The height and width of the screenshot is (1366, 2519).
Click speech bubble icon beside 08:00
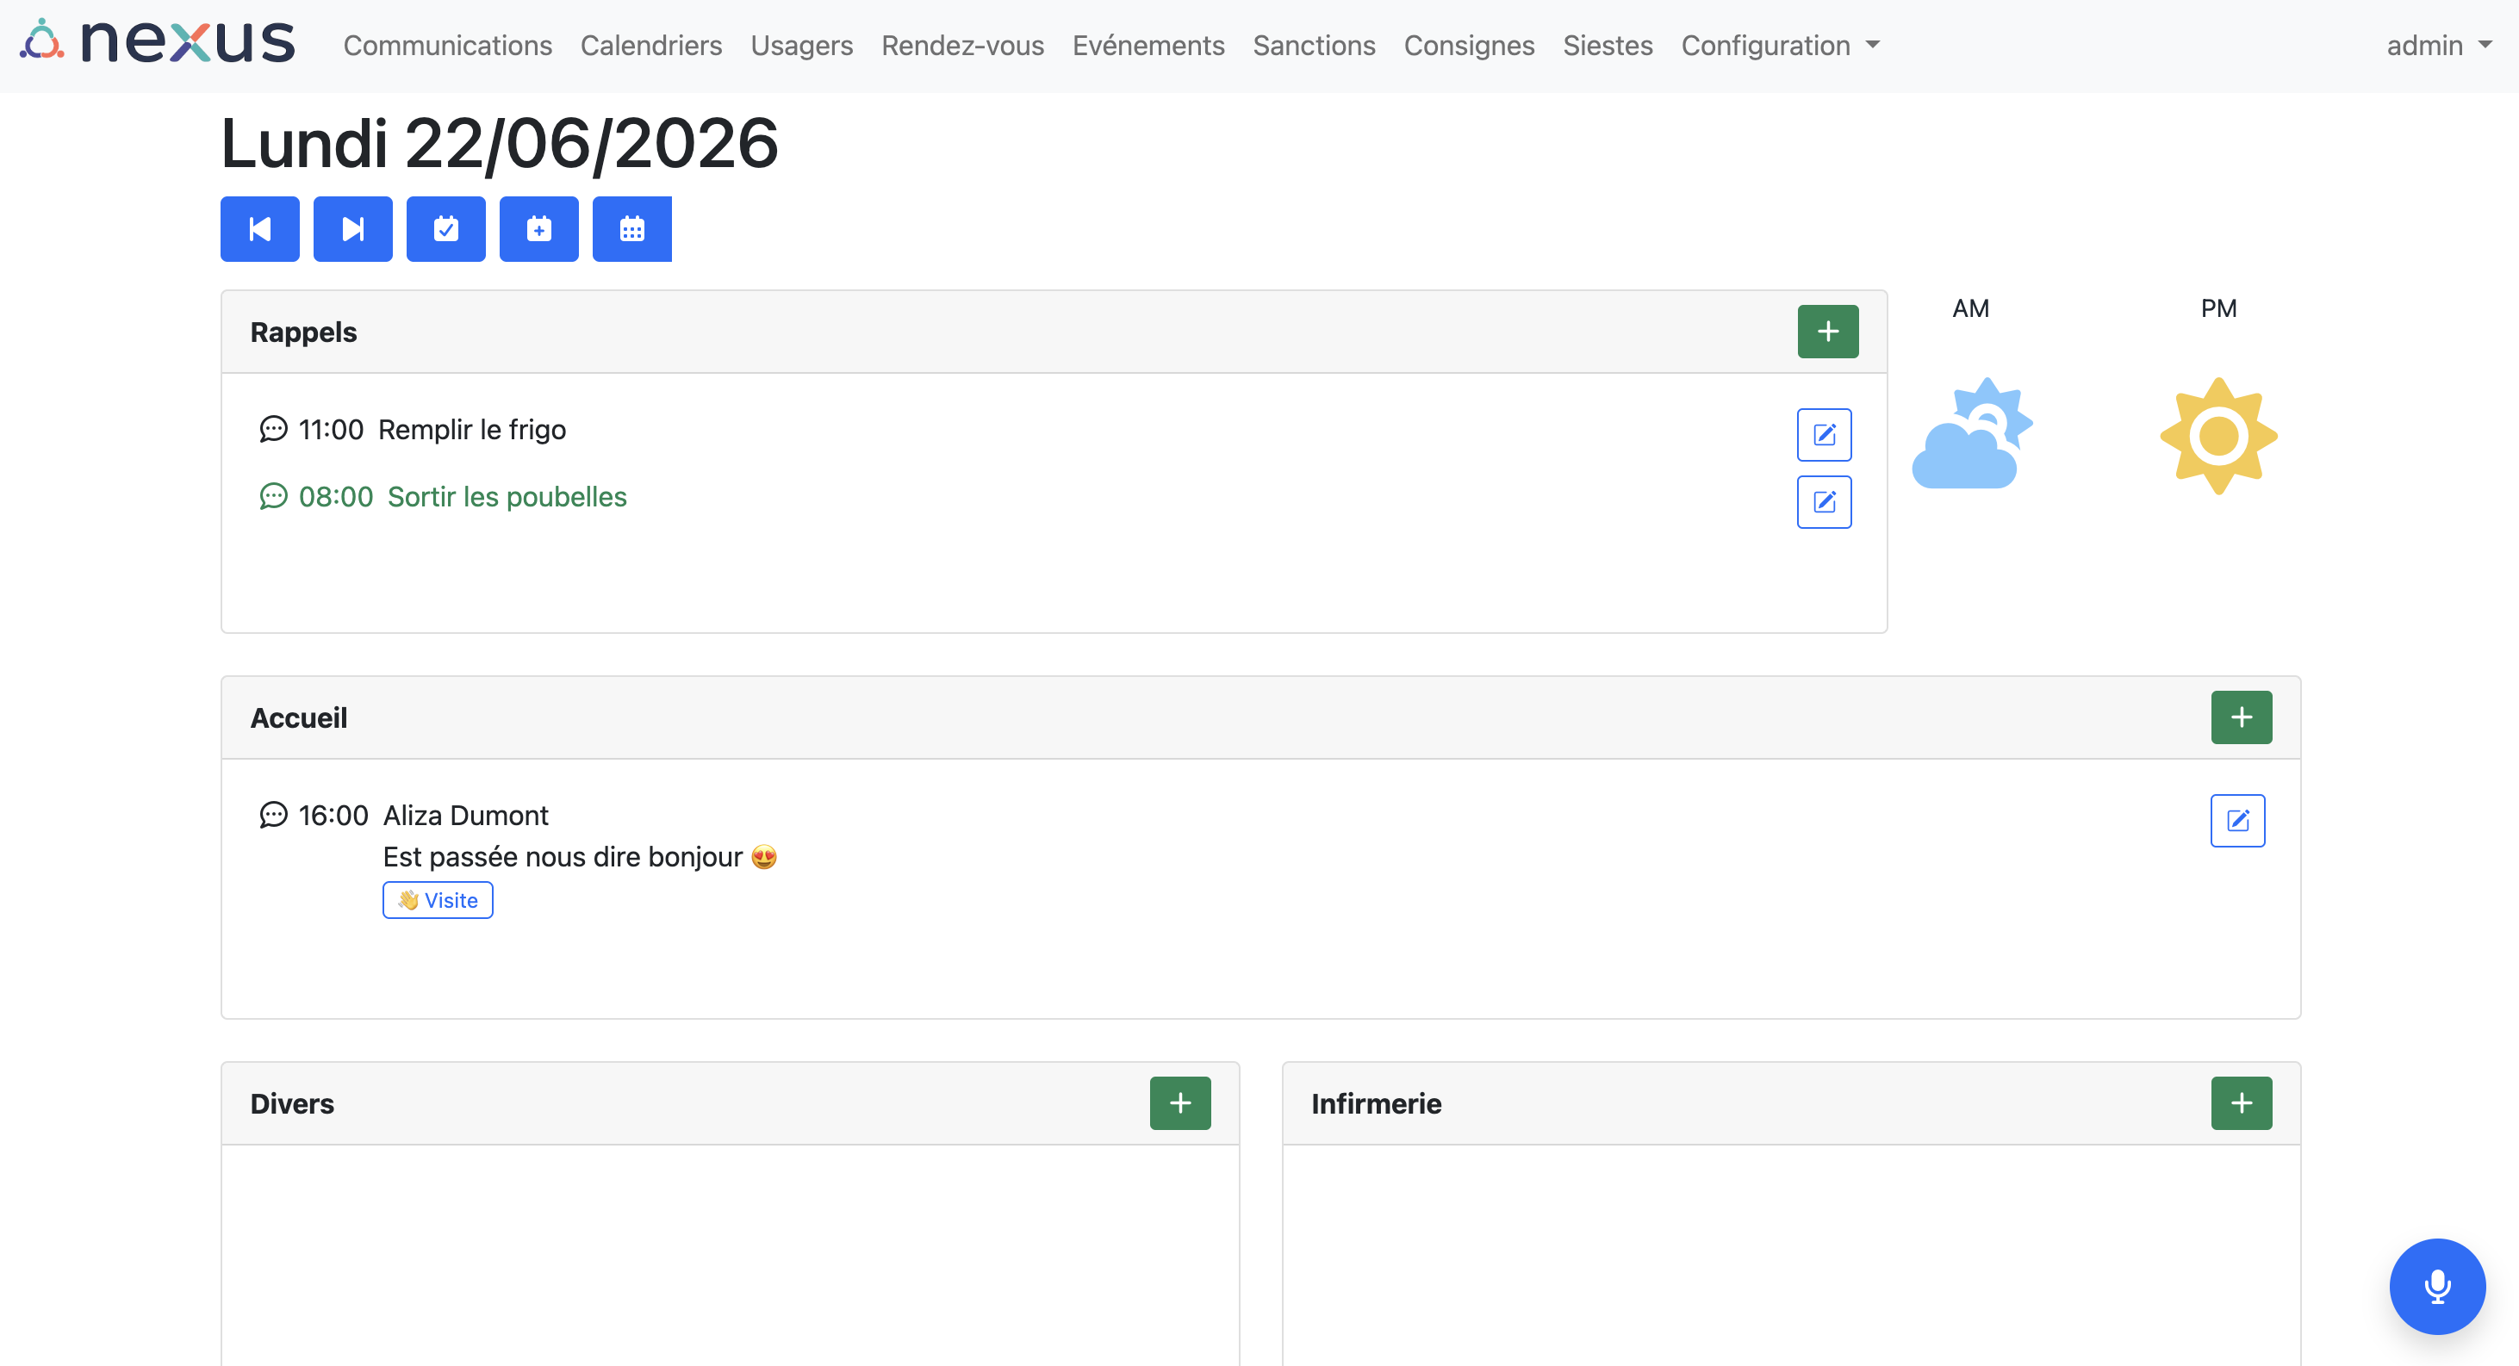click(x=273, y=497)
